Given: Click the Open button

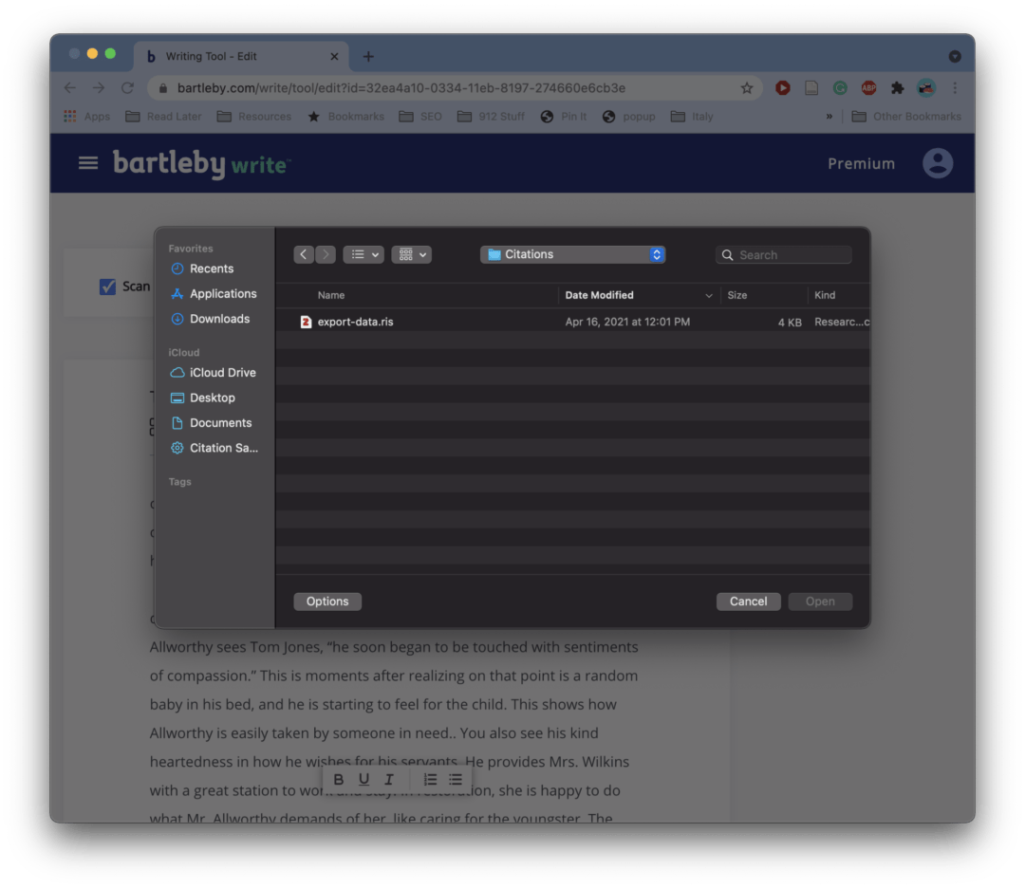Looking at the screenshot, I should pyautogui.click(x=820, y=602).
